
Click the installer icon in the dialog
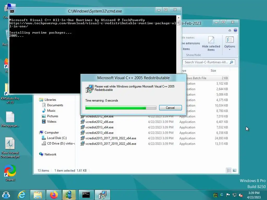coord(89,89)
